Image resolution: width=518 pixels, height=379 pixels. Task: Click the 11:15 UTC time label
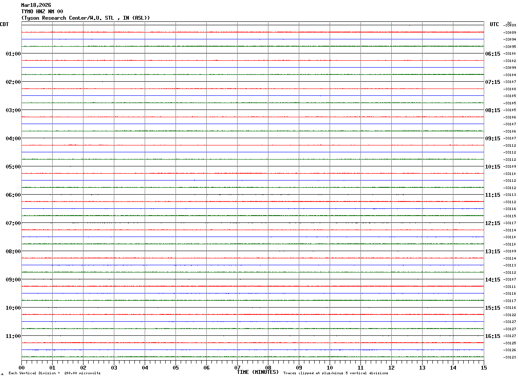(493, 195)
